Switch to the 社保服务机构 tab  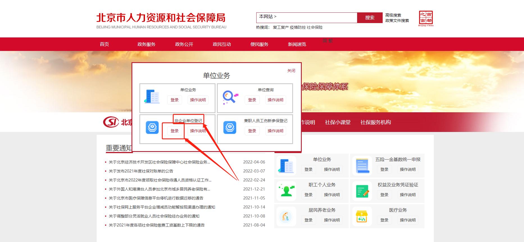376,122
